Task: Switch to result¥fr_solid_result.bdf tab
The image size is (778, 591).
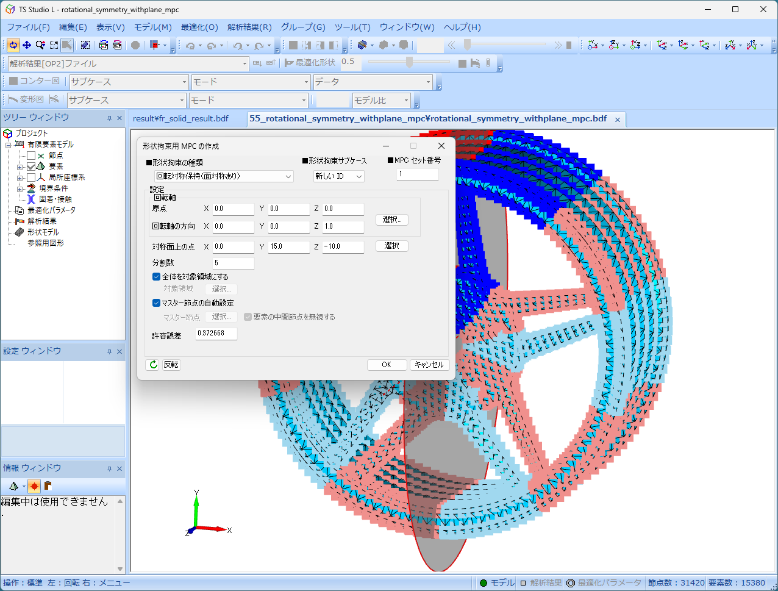Action: (x=180, y=119)
